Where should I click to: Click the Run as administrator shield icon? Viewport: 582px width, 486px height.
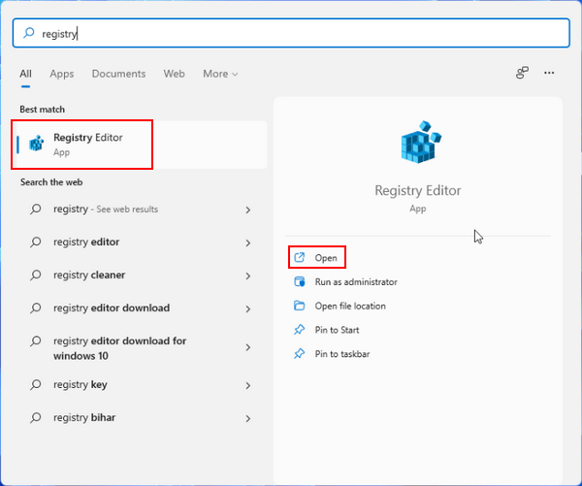299,282
